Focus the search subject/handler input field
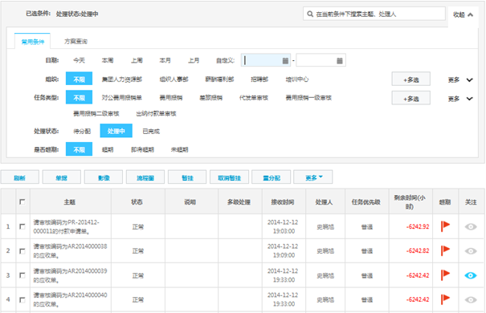Viewport: 486px width, 313px height. click(374, 14)
